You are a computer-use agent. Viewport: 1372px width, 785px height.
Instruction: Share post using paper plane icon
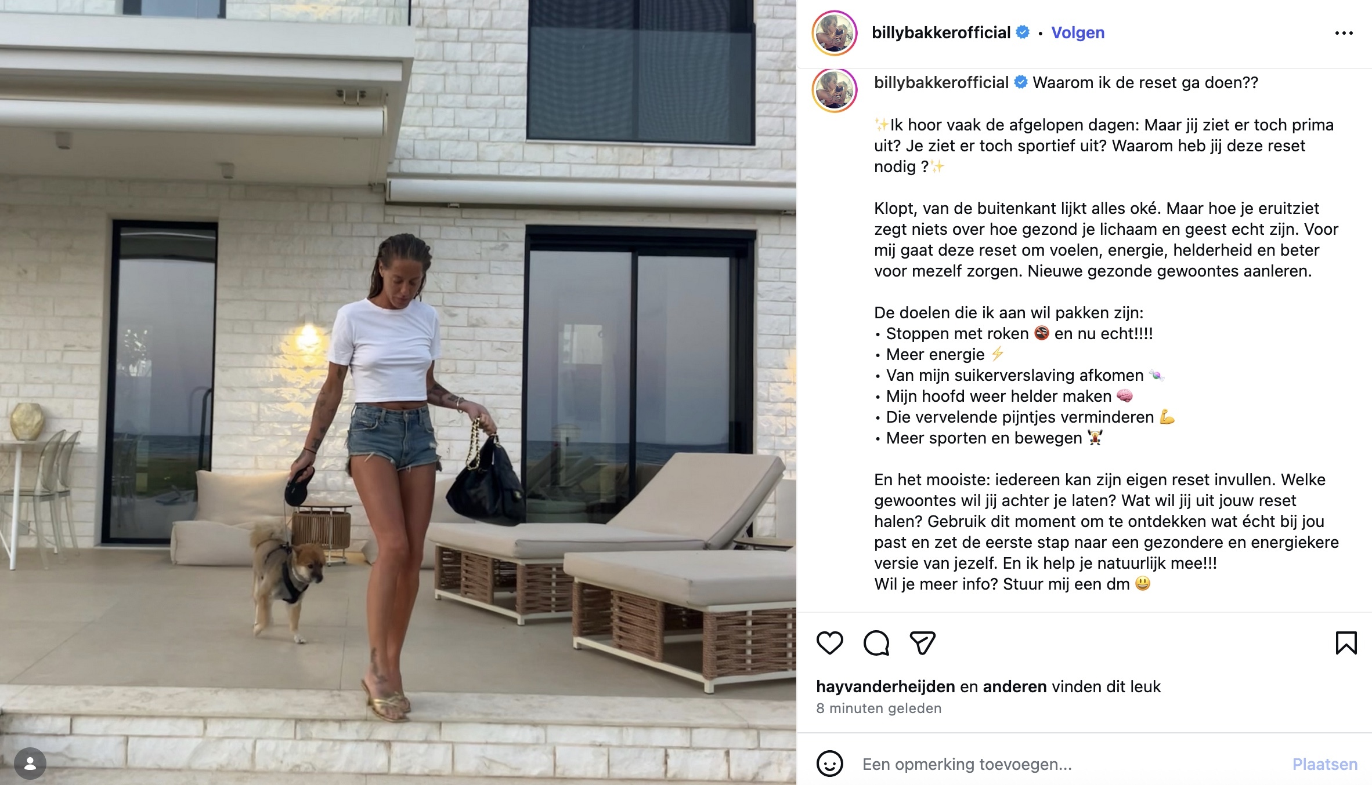pyautogui.click(x=922, y=643)
